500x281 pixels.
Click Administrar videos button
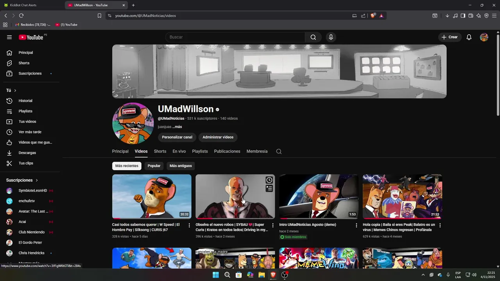coord(218,137)
